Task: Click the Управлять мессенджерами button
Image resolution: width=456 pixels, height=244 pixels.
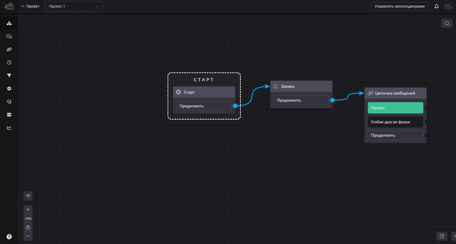Action: point(399,6)
